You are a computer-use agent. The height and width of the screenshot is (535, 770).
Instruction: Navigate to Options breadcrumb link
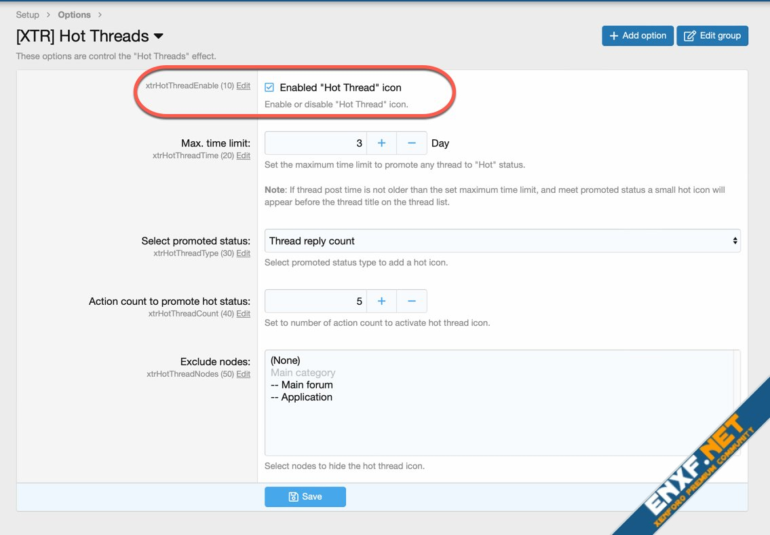tap(74, 14)
